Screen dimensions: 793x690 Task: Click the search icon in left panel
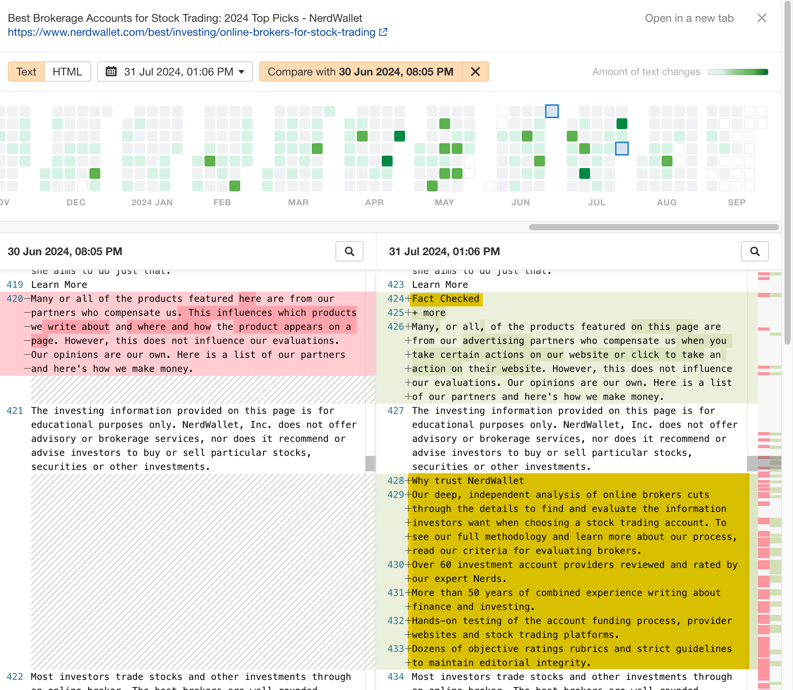(351, 251)
